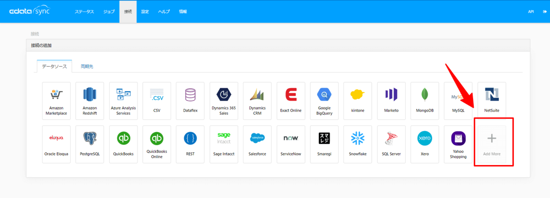
Task: Open the ジョブ menu
Action: click(x=109, y=11)
